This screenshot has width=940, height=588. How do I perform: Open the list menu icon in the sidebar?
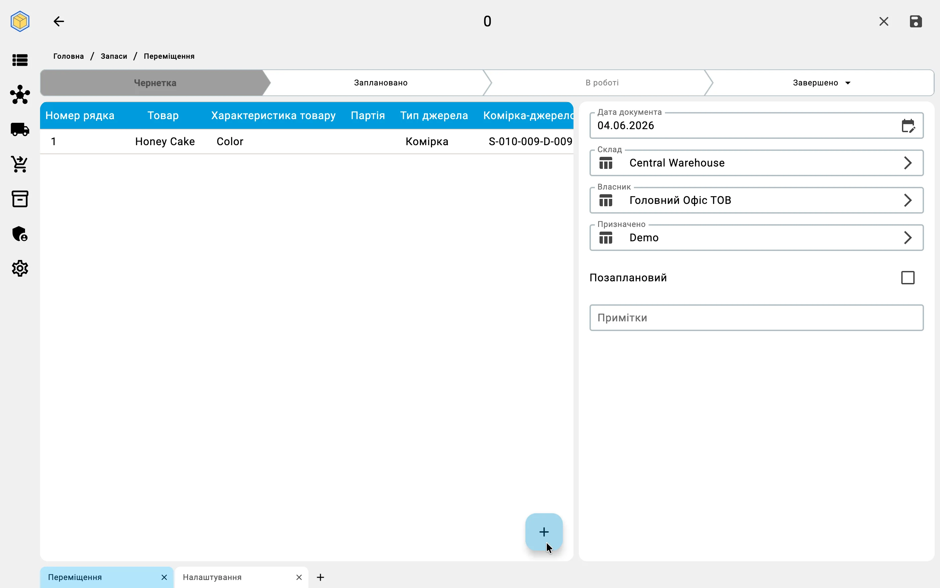(20, 60)
